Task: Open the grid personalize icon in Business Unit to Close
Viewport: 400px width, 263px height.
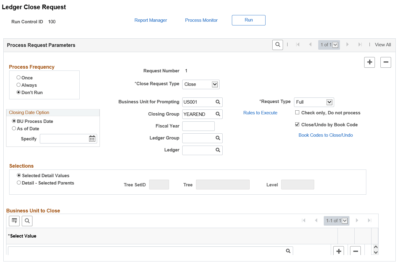Action: click(14, 221)
